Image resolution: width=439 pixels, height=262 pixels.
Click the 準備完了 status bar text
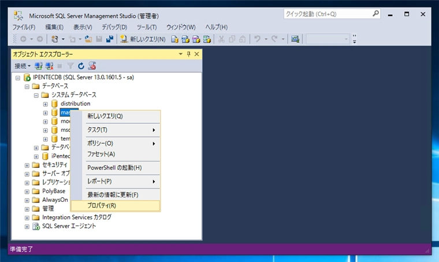click(x=21, y=249)
